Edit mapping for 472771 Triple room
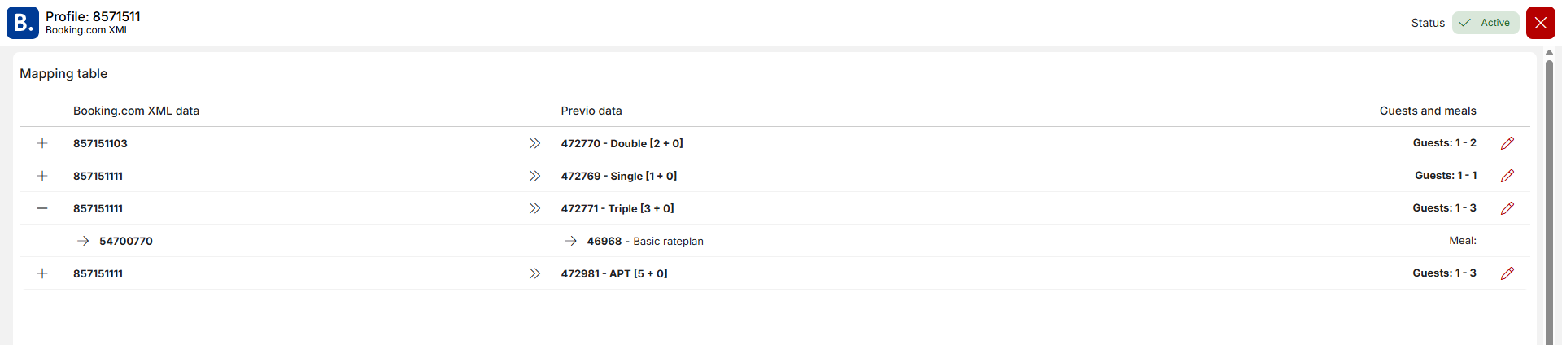1562x345 pixels. 1507,208
